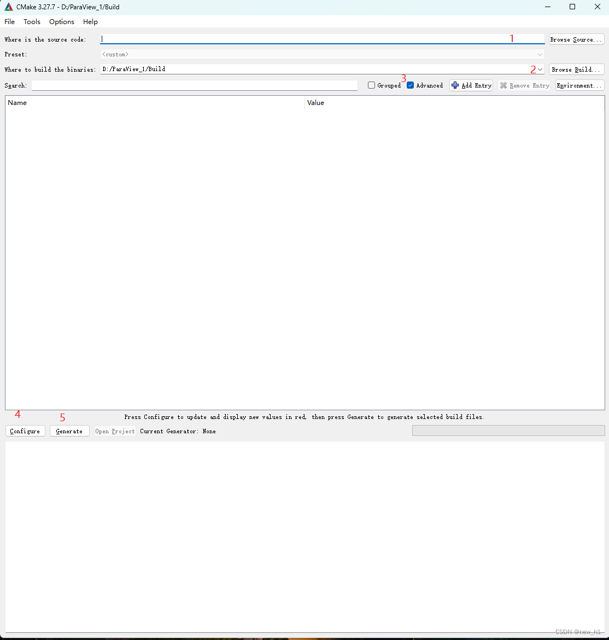Click the Remove Entry button
The height and width of the screenshot is (640, 609).
click(524, 85)
